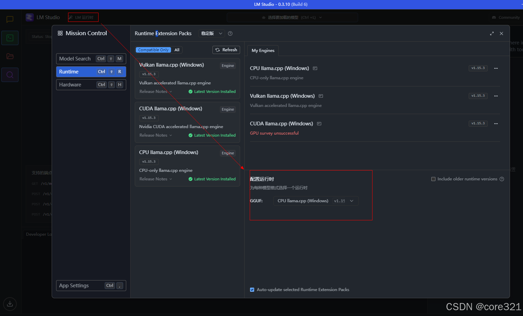Click the Community link in the top bar

509,17
